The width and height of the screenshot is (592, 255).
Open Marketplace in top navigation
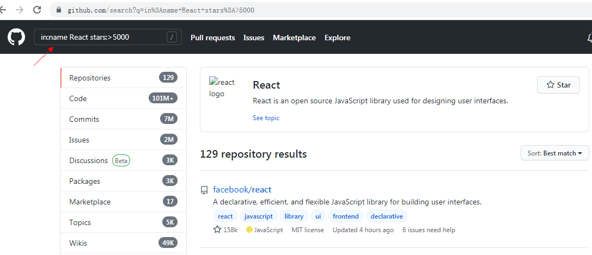point(294,38)
